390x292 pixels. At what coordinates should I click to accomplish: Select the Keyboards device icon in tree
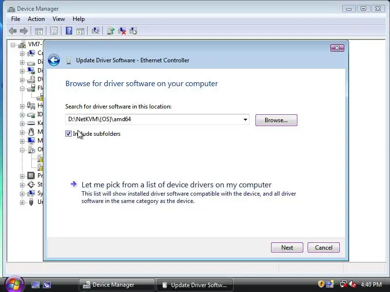31,123
